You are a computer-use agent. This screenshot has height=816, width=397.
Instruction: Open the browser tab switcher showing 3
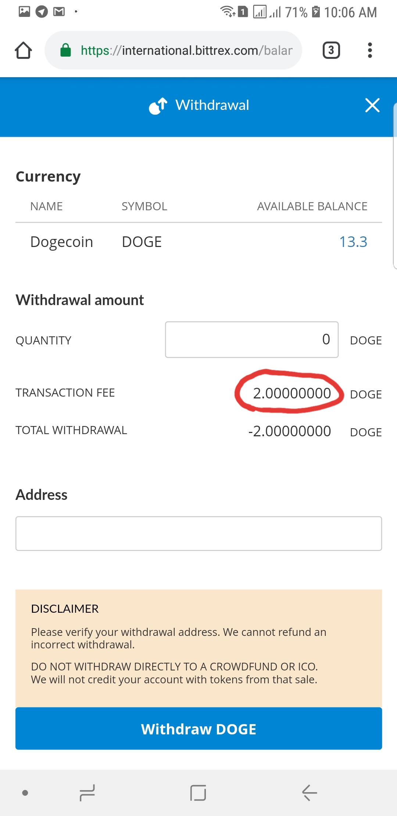point(331,50)
